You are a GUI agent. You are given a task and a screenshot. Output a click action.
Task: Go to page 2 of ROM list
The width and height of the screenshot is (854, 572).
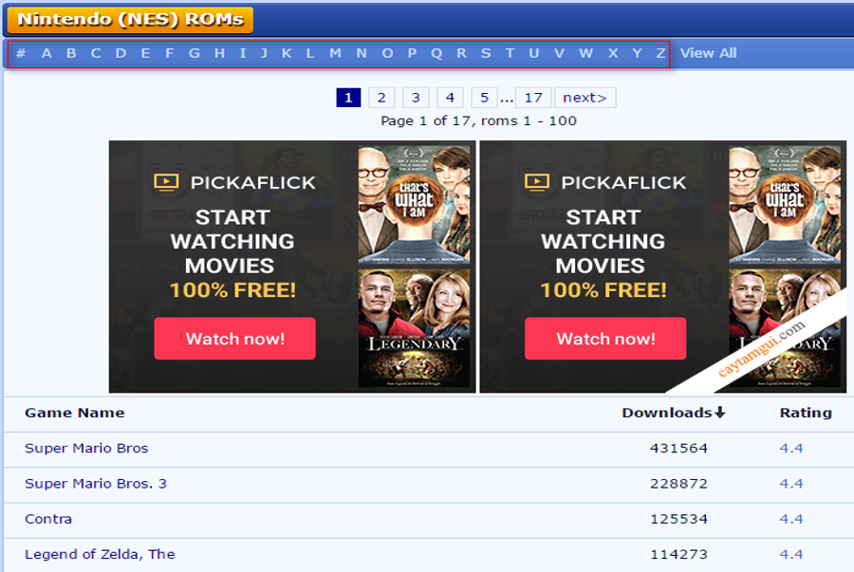381,98
